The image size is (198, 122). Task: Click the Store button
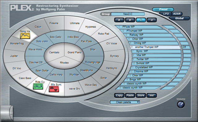pos(141,95)
